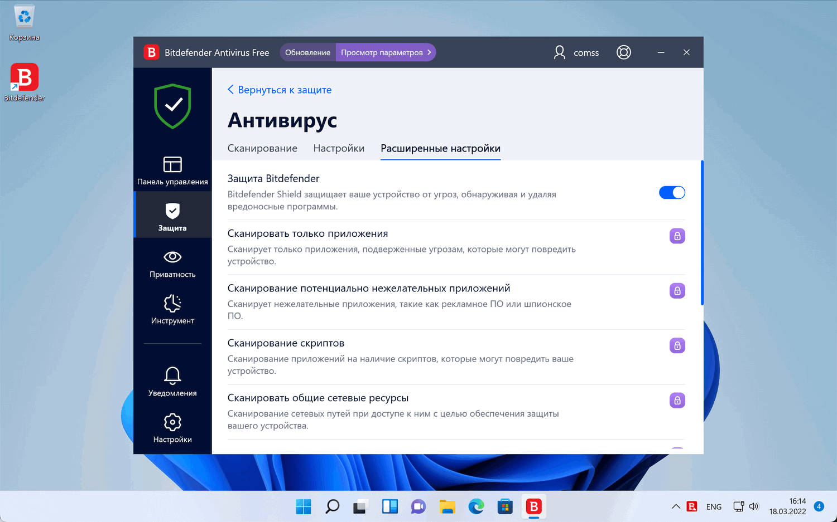Select the Расширенные настройки tab

coord(440,149)
